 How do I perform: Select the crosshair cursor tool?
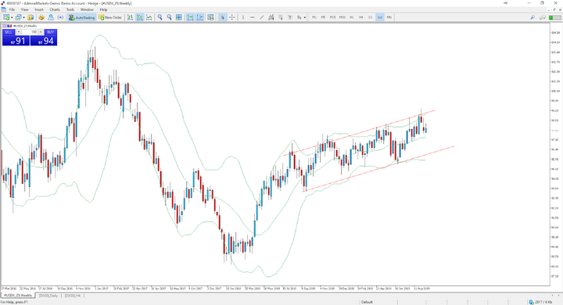coord(232,17)
